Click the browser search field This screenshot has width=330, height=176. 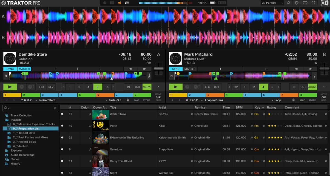coord(30,108)
